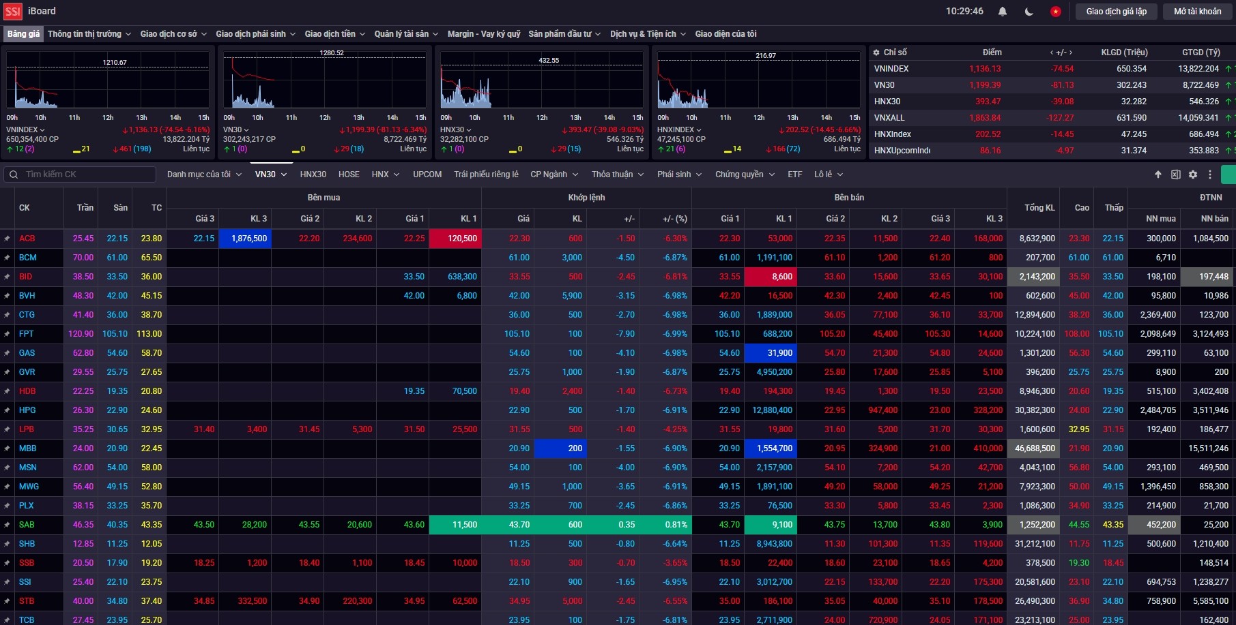Pin the FPT row
The width and height of the screenshot is (1236, 625).
[7, 334]
